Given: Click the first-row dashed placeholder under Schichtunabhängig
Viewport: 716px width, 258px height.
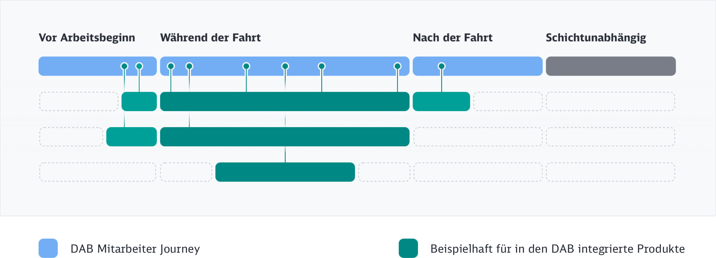Looking at the screenshot, I should (x=610, y=101).
